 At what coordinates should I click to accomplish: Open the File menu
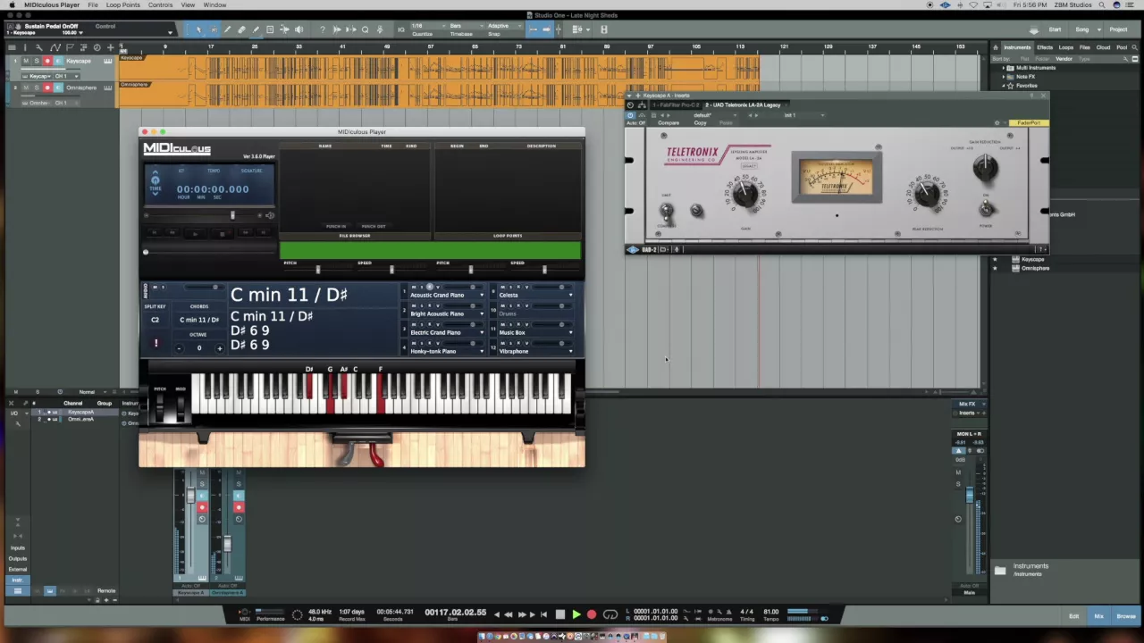[x=93, y=4]
